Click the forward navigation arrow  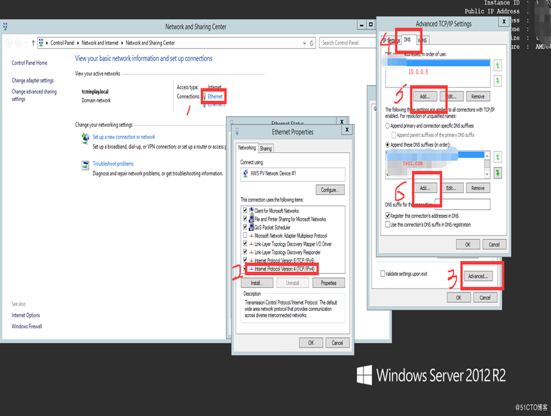[x=19, y=43]
